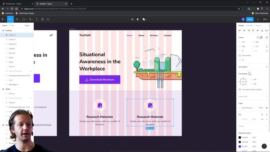Open the Frame type dropdown
This screenshot has height=152, width=270.
242,38
